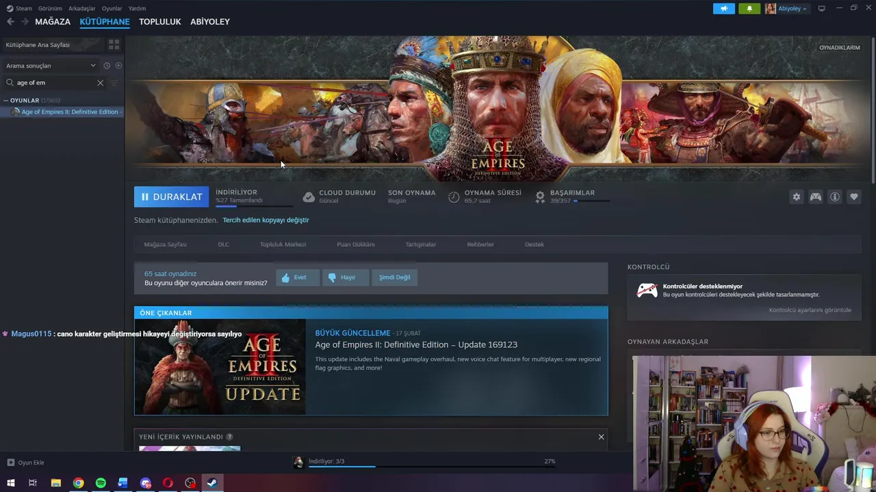
Task: Click Cloud Durumu checkmark icon
Action: click(x=309, y=197)
